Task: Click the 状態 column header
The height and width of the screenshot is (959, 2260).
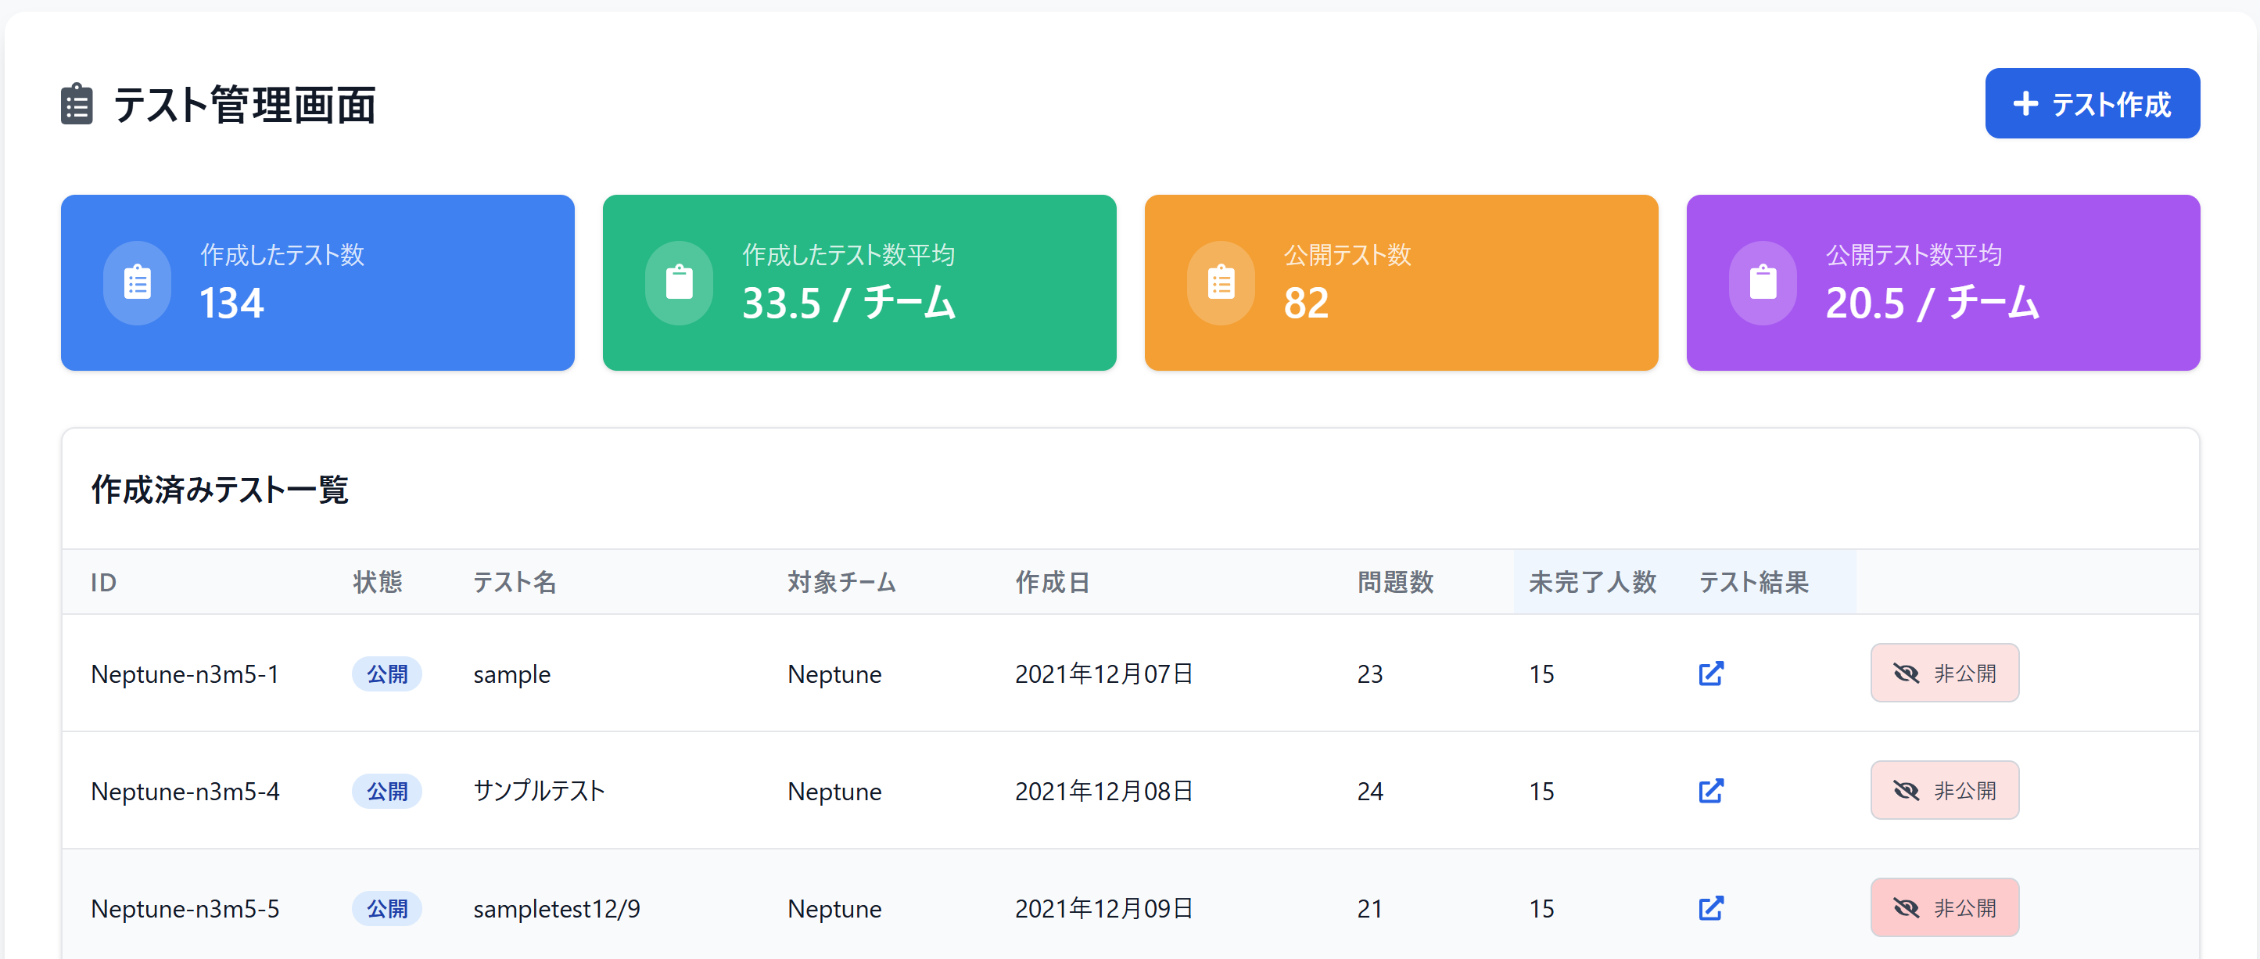Action: [x=377, y=583]
